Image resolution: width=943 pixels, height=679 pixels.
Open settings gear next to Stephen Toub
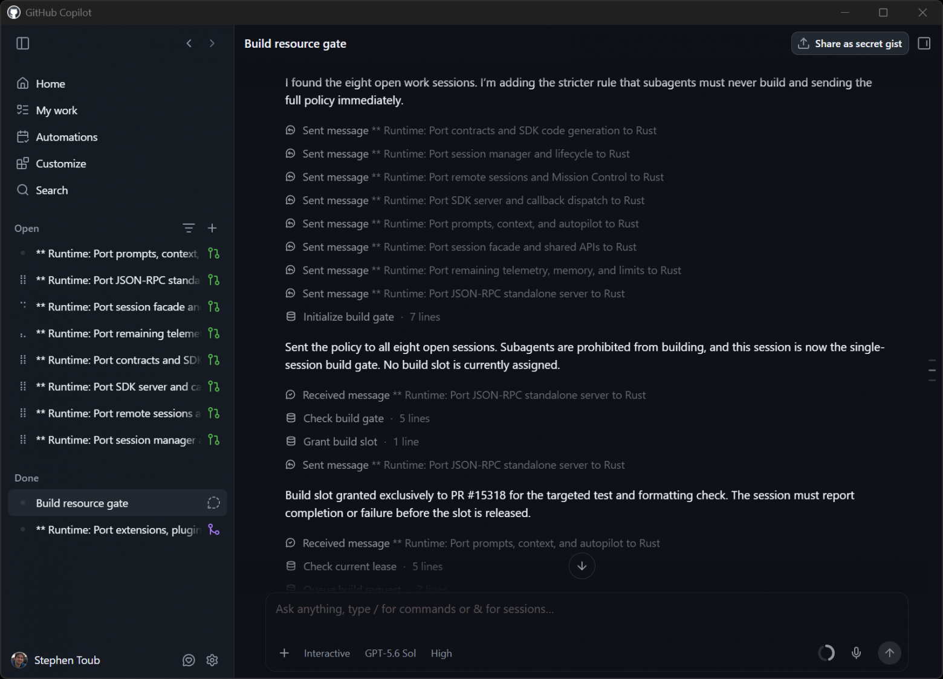tap(212, 660)
